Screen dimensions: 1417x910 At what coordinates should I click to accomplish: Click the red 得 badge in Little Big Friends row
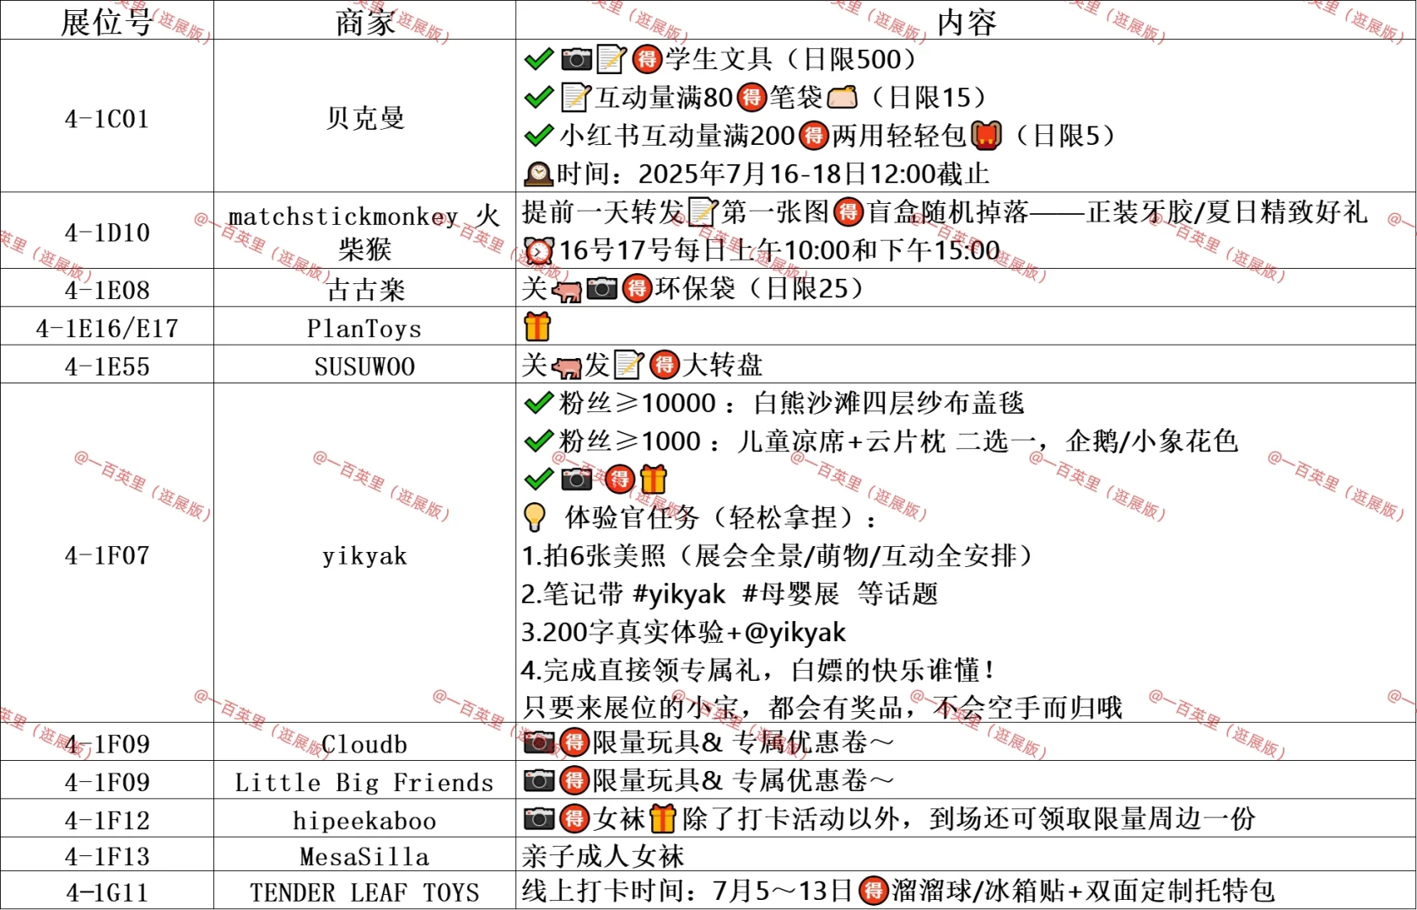pyautogui.click(x=574, y=780)
